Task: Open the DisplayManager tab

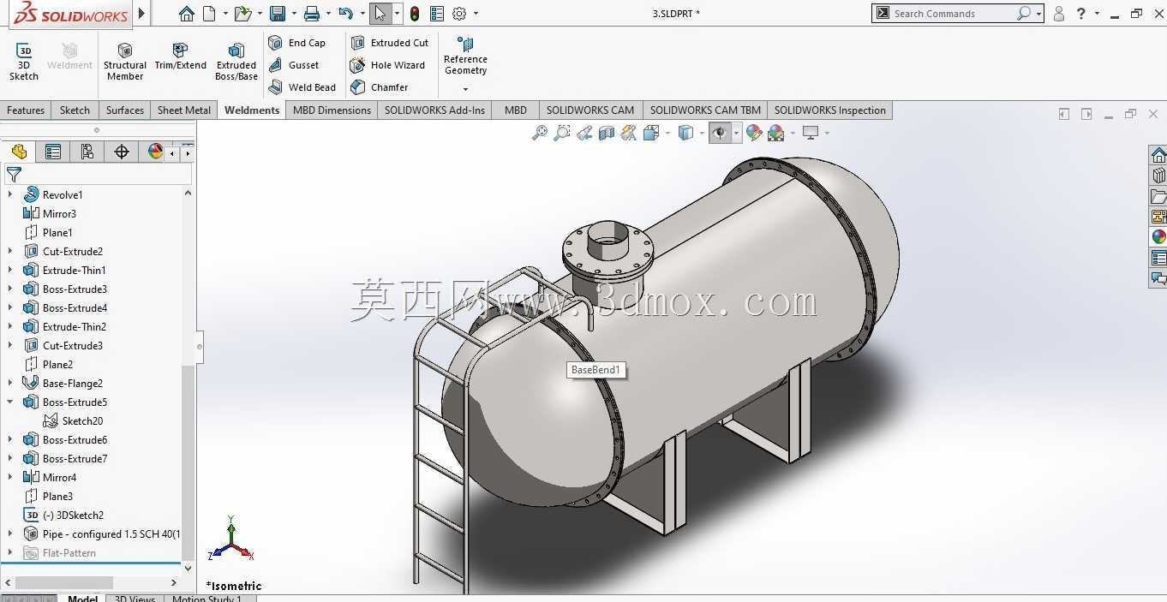Action: [155, 152]
